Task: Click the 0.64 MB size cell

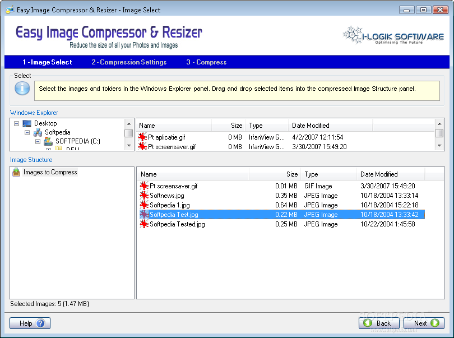Action: coord(286,205)
